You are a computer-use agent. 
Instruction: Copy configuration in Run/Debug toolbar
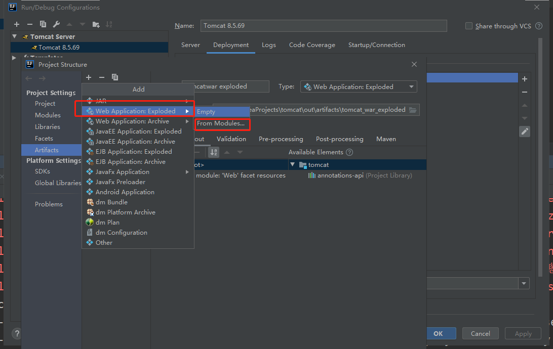tap(43, 24)
